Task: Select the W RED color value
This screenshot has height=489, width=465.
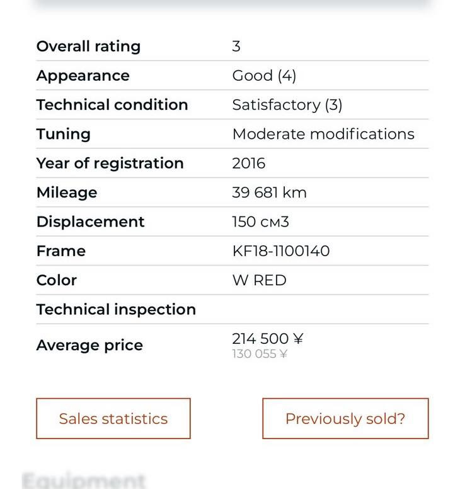Action: (259, 280)
